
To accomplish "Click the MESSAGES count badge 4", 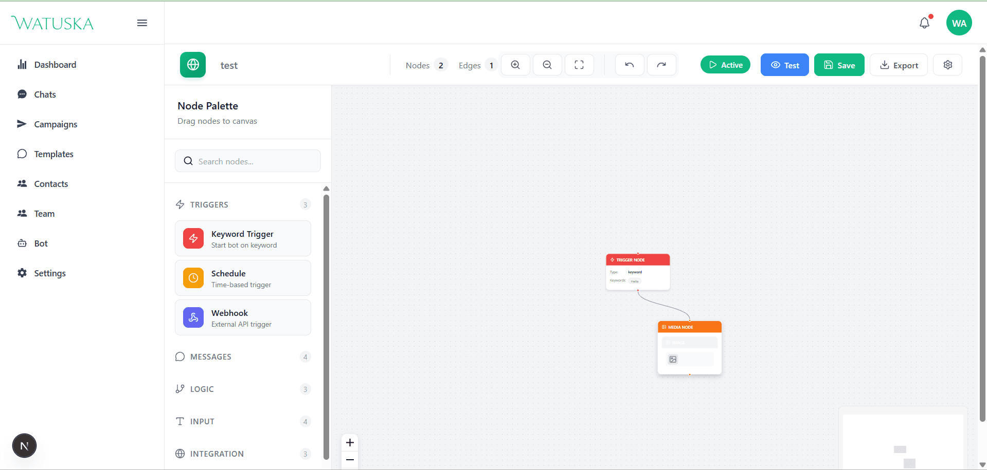I will 305,356.
